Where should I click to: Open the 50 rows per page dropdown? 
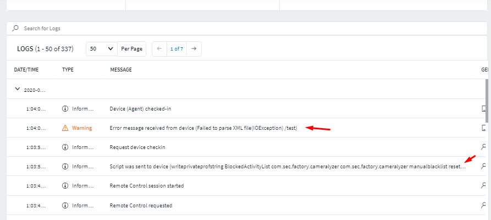tap(102, 49)
